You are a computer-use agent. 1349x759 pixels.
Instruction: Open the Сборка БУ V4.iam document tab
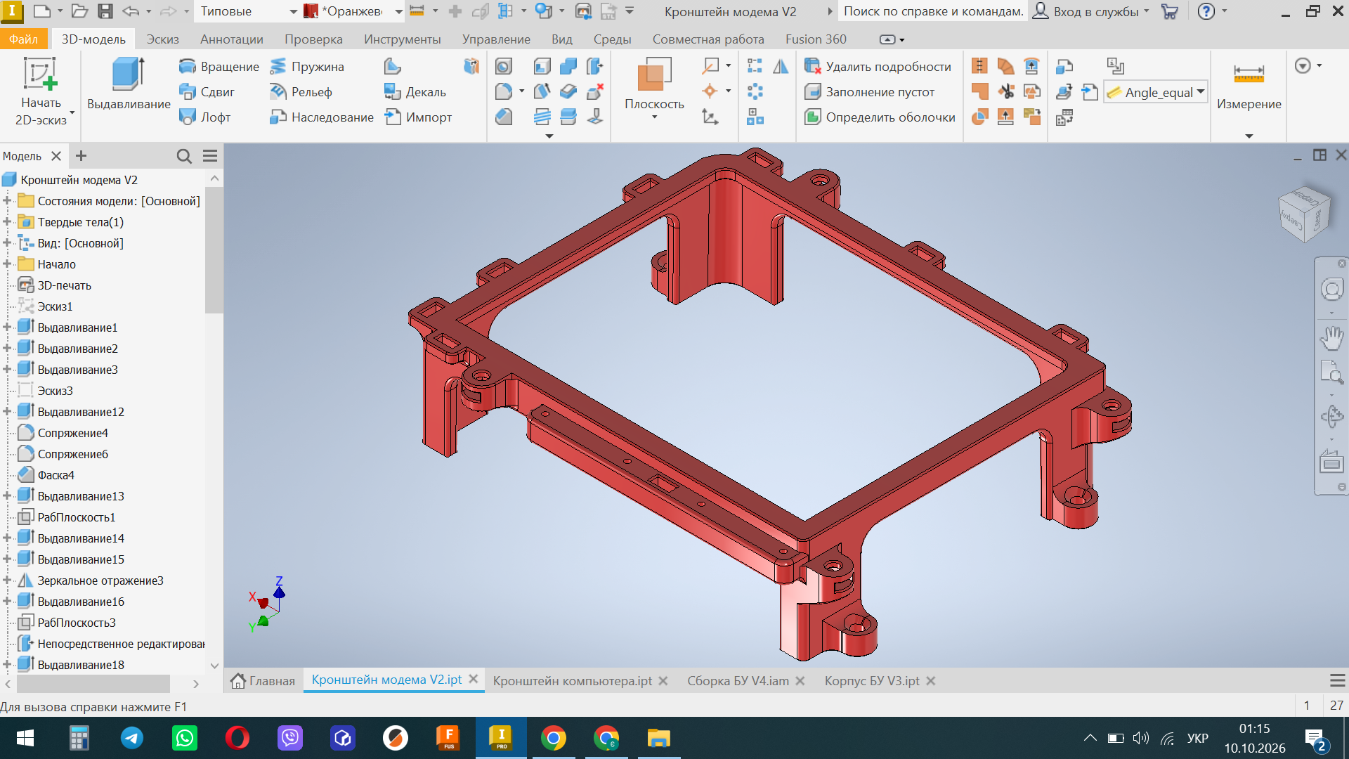pyautogui.click(x=738, y=681)
